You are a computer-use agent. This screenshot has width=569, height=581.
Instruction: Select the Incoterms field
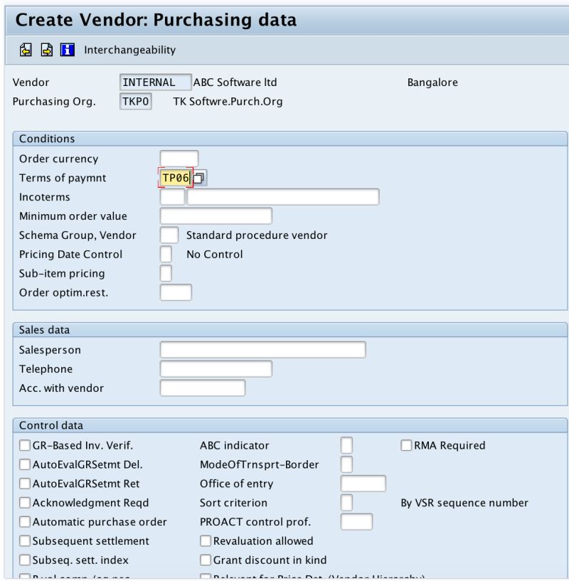tap(171, 197)
